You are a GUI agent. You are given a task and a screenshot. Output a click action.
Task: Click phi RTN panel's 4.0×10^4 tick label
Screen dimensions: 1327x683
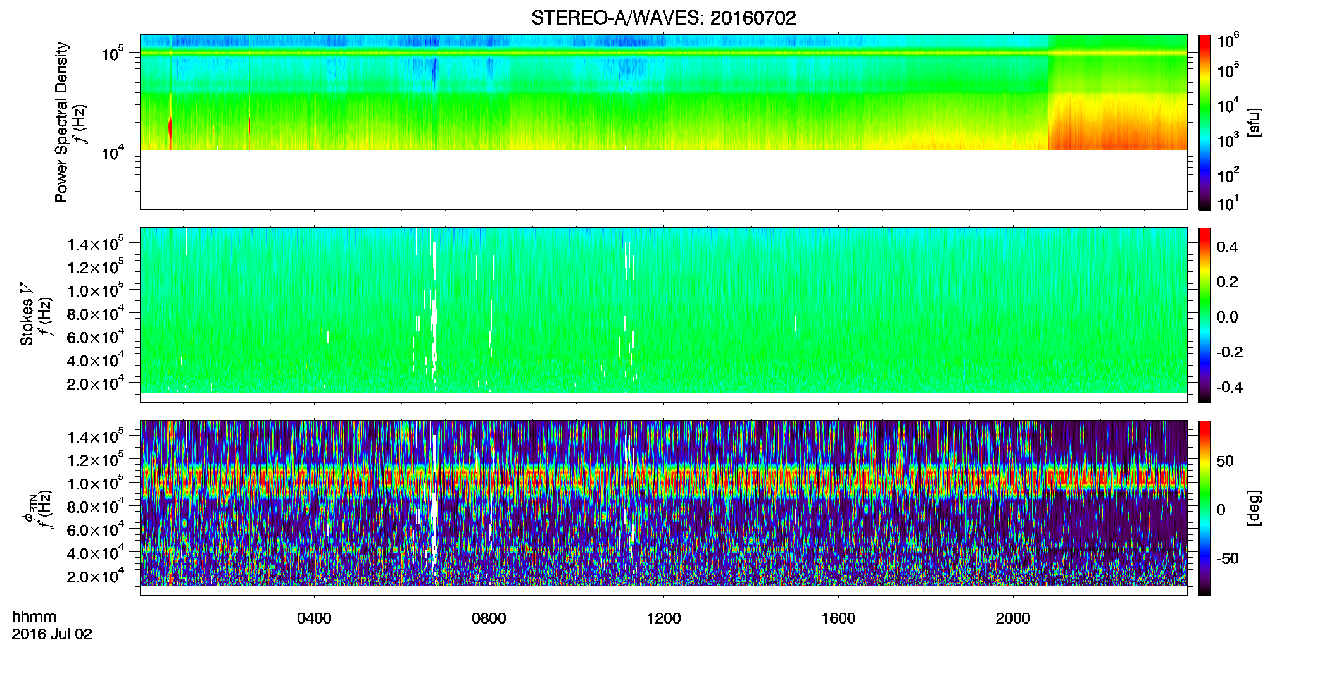coord(96,553)
